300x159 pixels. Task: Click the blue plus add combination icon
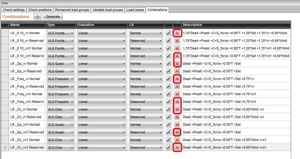point(37,17)
